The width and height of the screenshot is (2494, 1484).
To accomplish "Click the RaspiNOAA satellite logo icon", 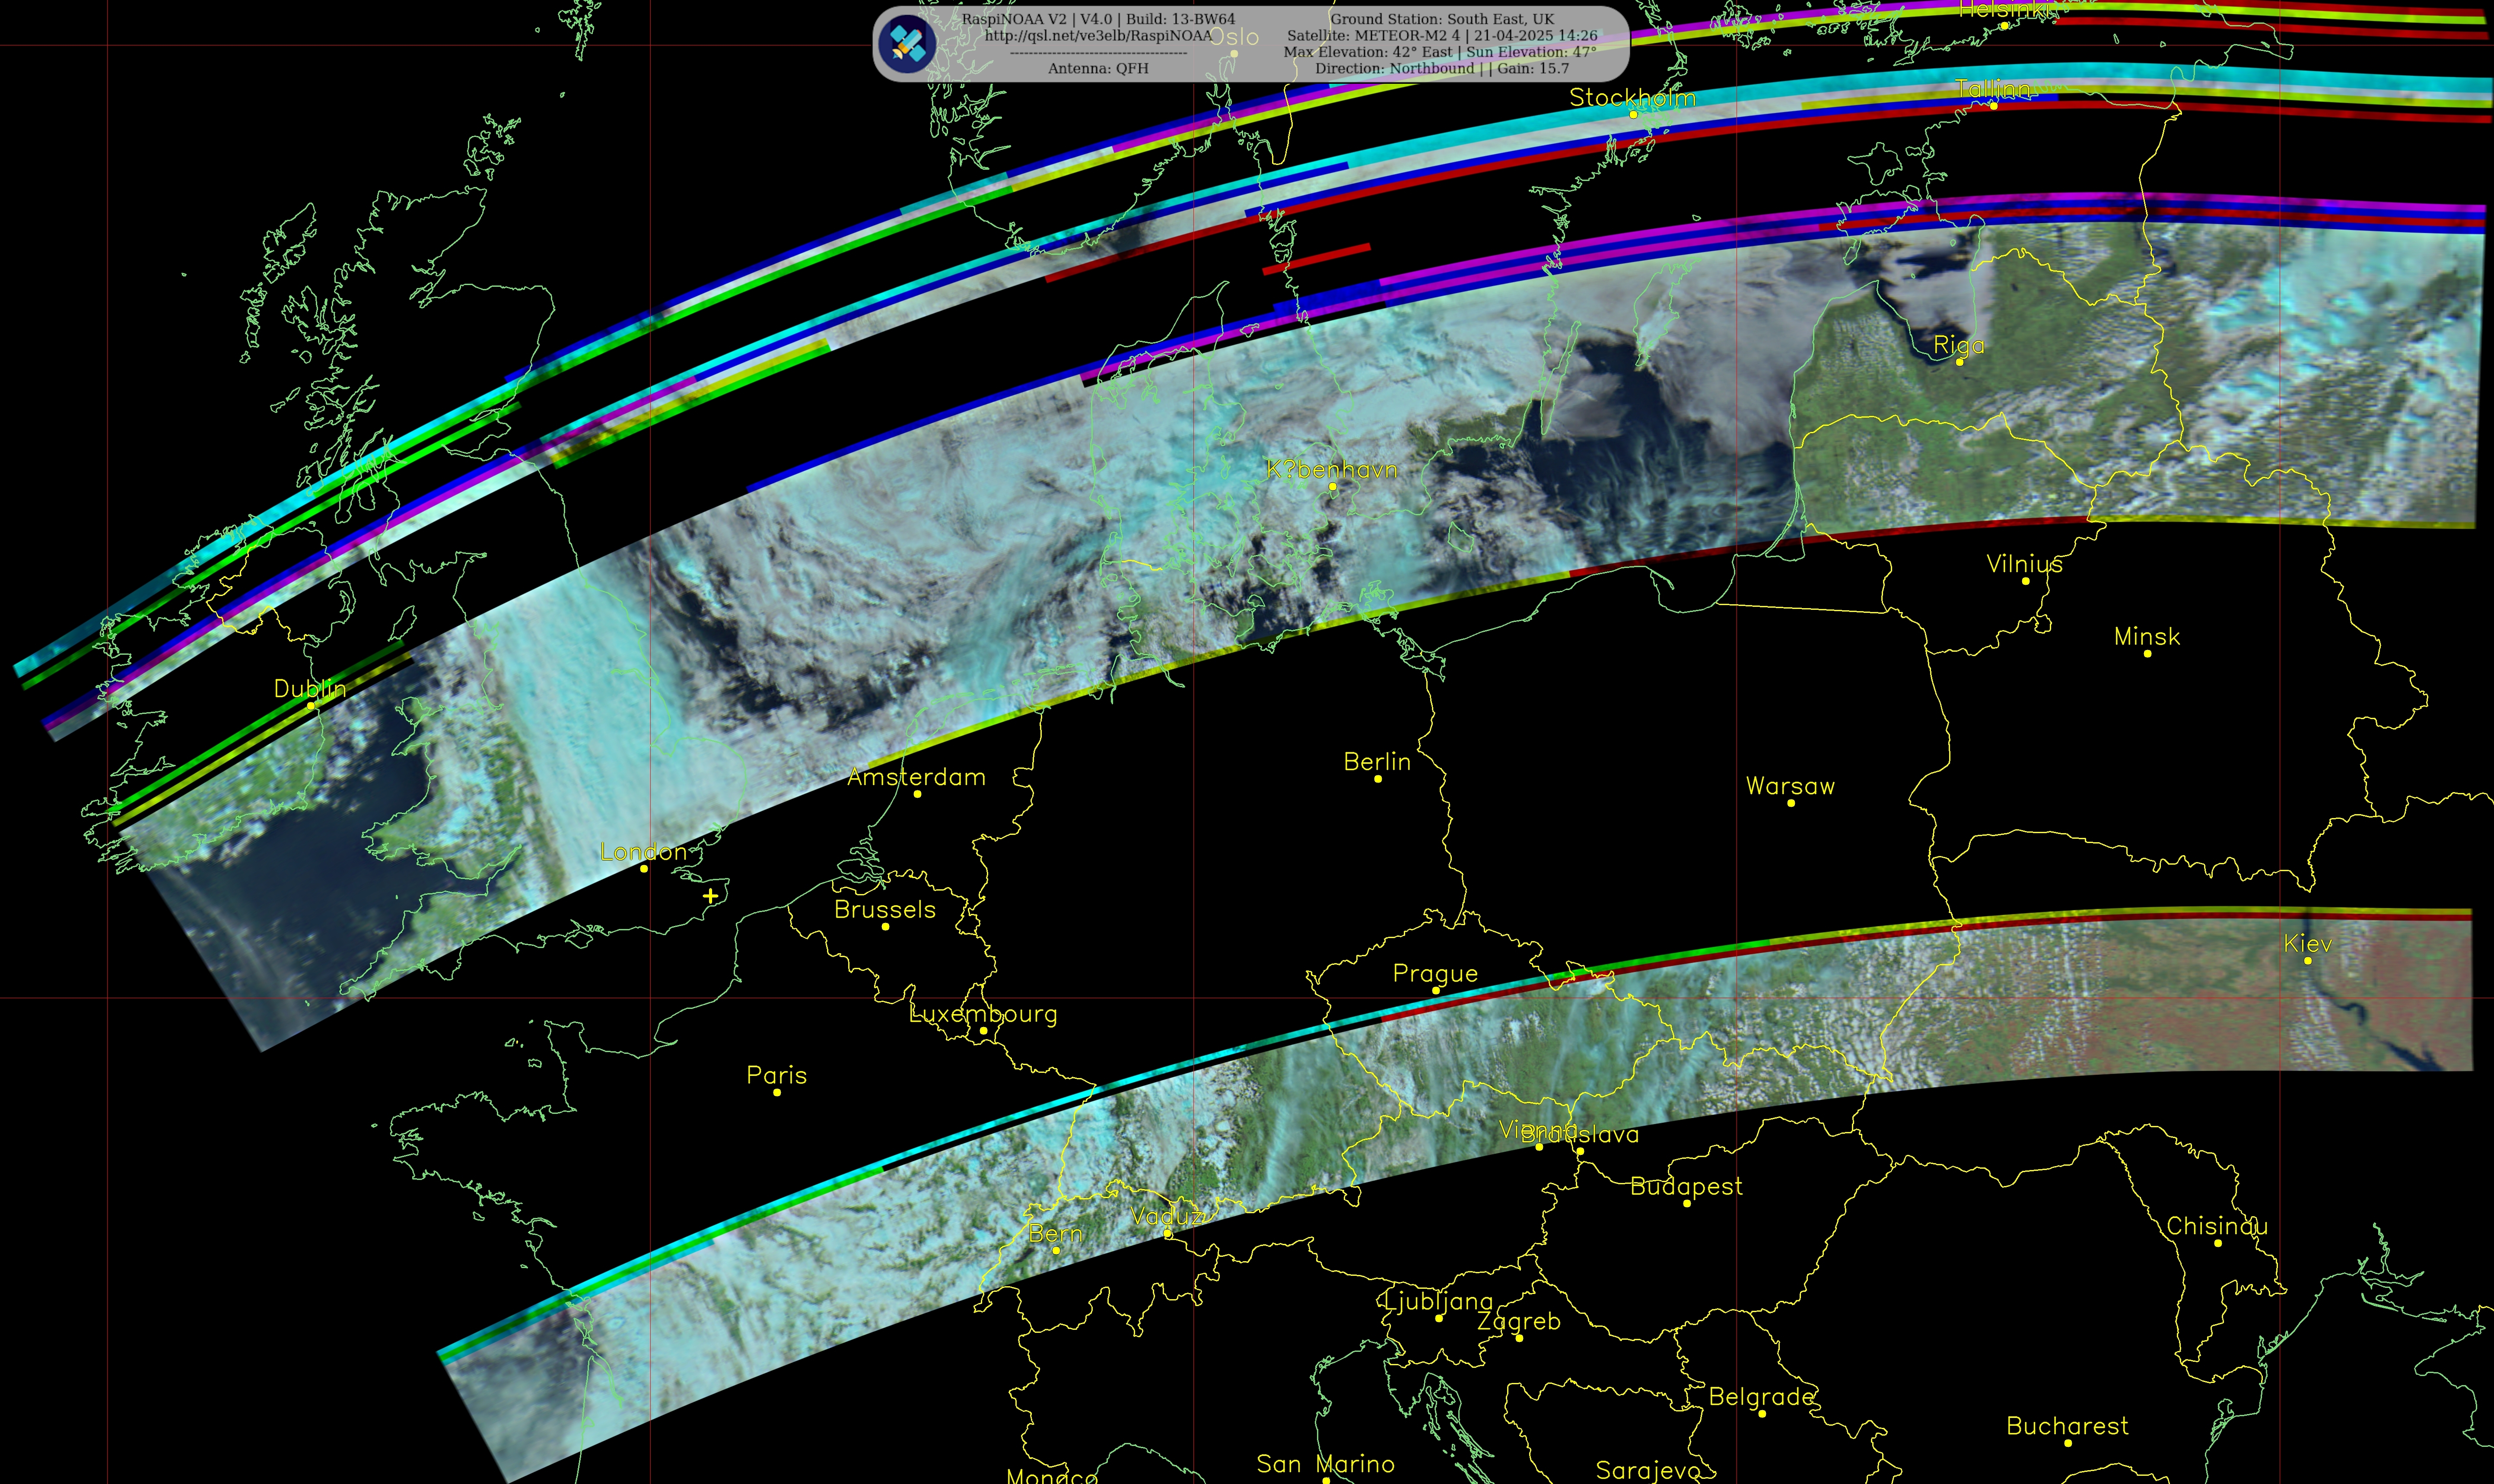I will coord(907,43).
